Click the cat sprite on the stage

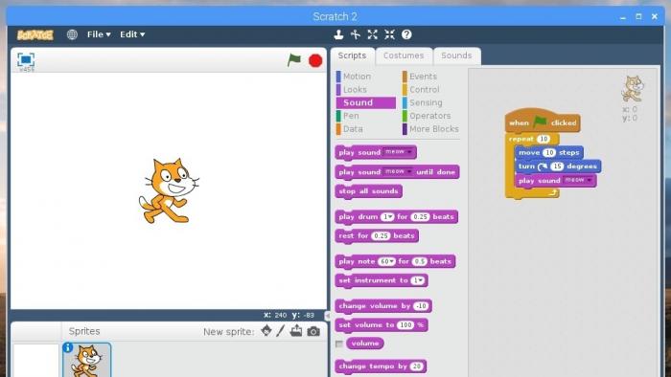(169, 190)
